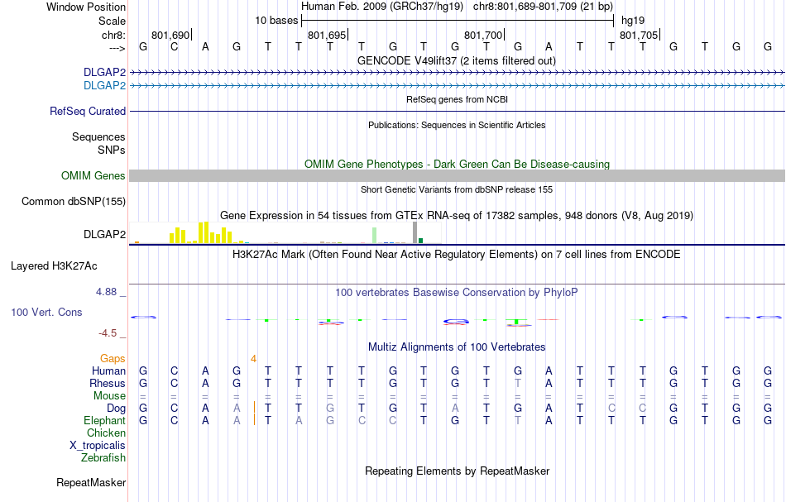Open the OMIM Genes track label

93,175
